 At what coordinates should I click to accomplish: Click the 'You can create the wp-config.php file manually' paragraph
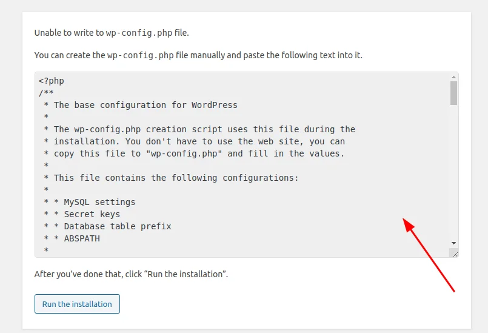click(x=198, y=55)
